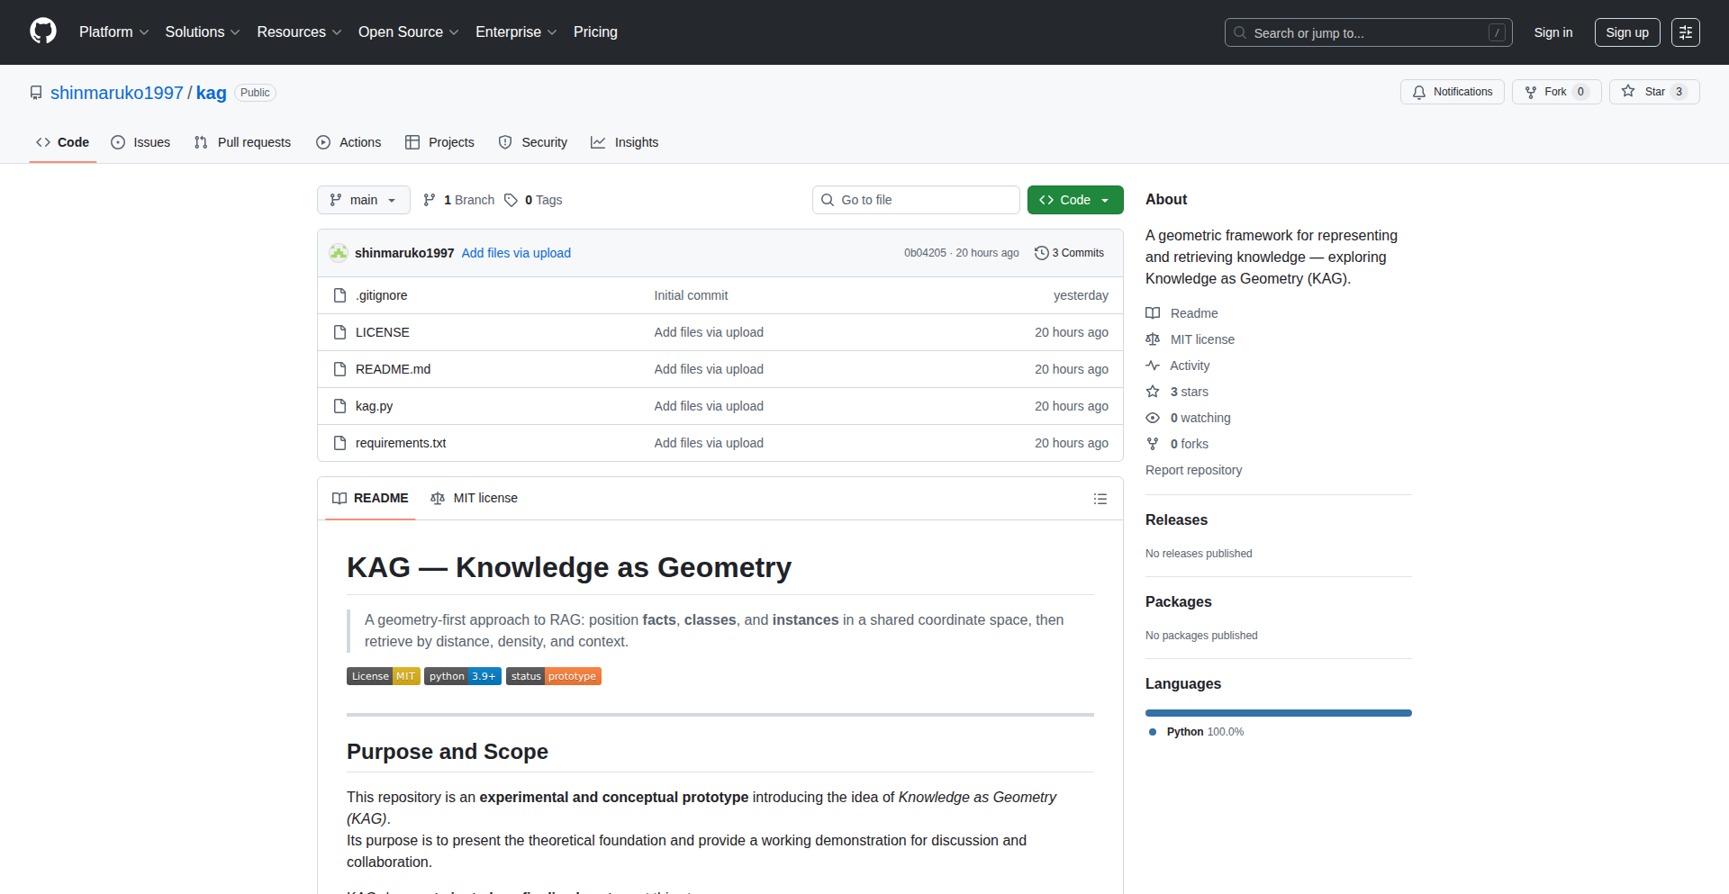This screenshot has width=1729, height=894.
Task: Click shinmaruko1997's avatar in commit row
Action: [339, 253]
